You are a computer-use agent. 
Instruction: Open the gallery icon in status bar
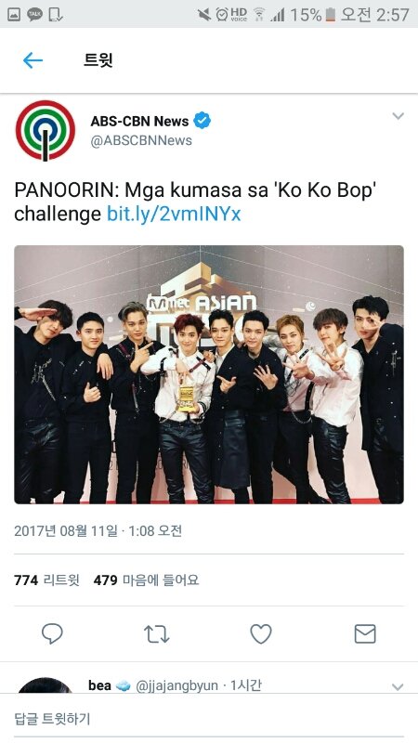point(14,14)
